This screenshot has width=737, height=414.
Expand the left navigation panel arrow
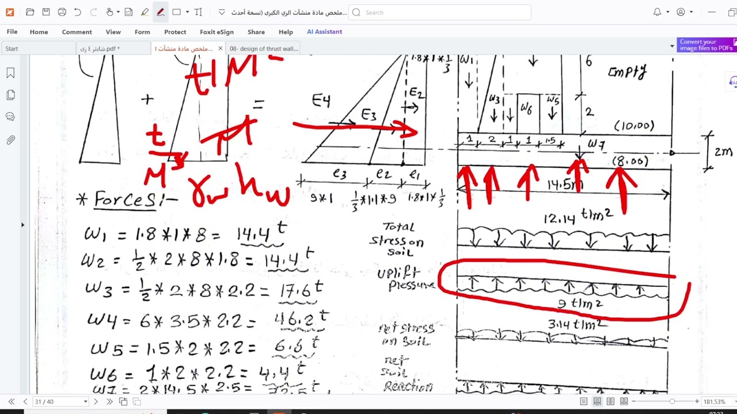tap(22, 224)
